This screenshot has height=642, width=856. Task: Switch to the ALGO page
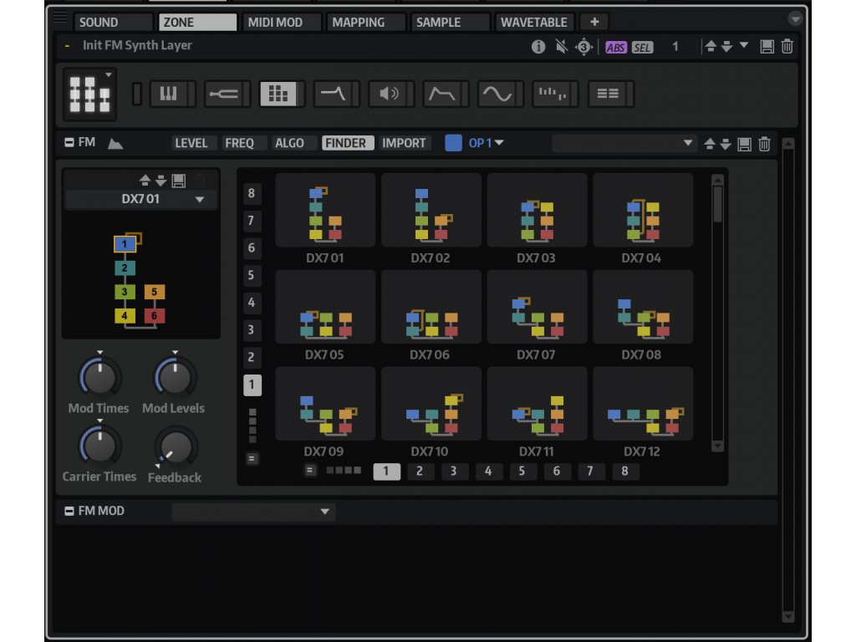pos(289,143)
